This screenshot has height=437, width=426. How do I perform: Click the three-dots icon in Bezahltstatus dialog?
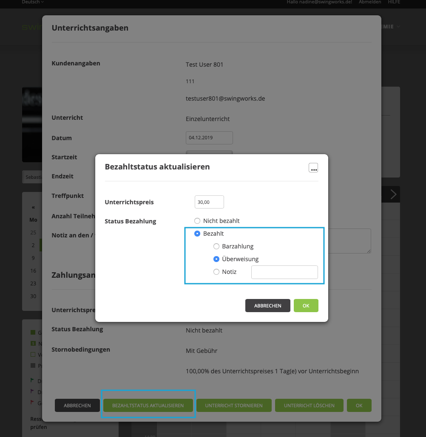pos(313,168)
